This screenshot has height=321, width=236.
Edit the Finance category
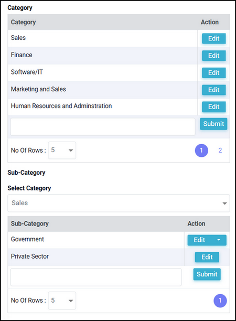[213, 56]
